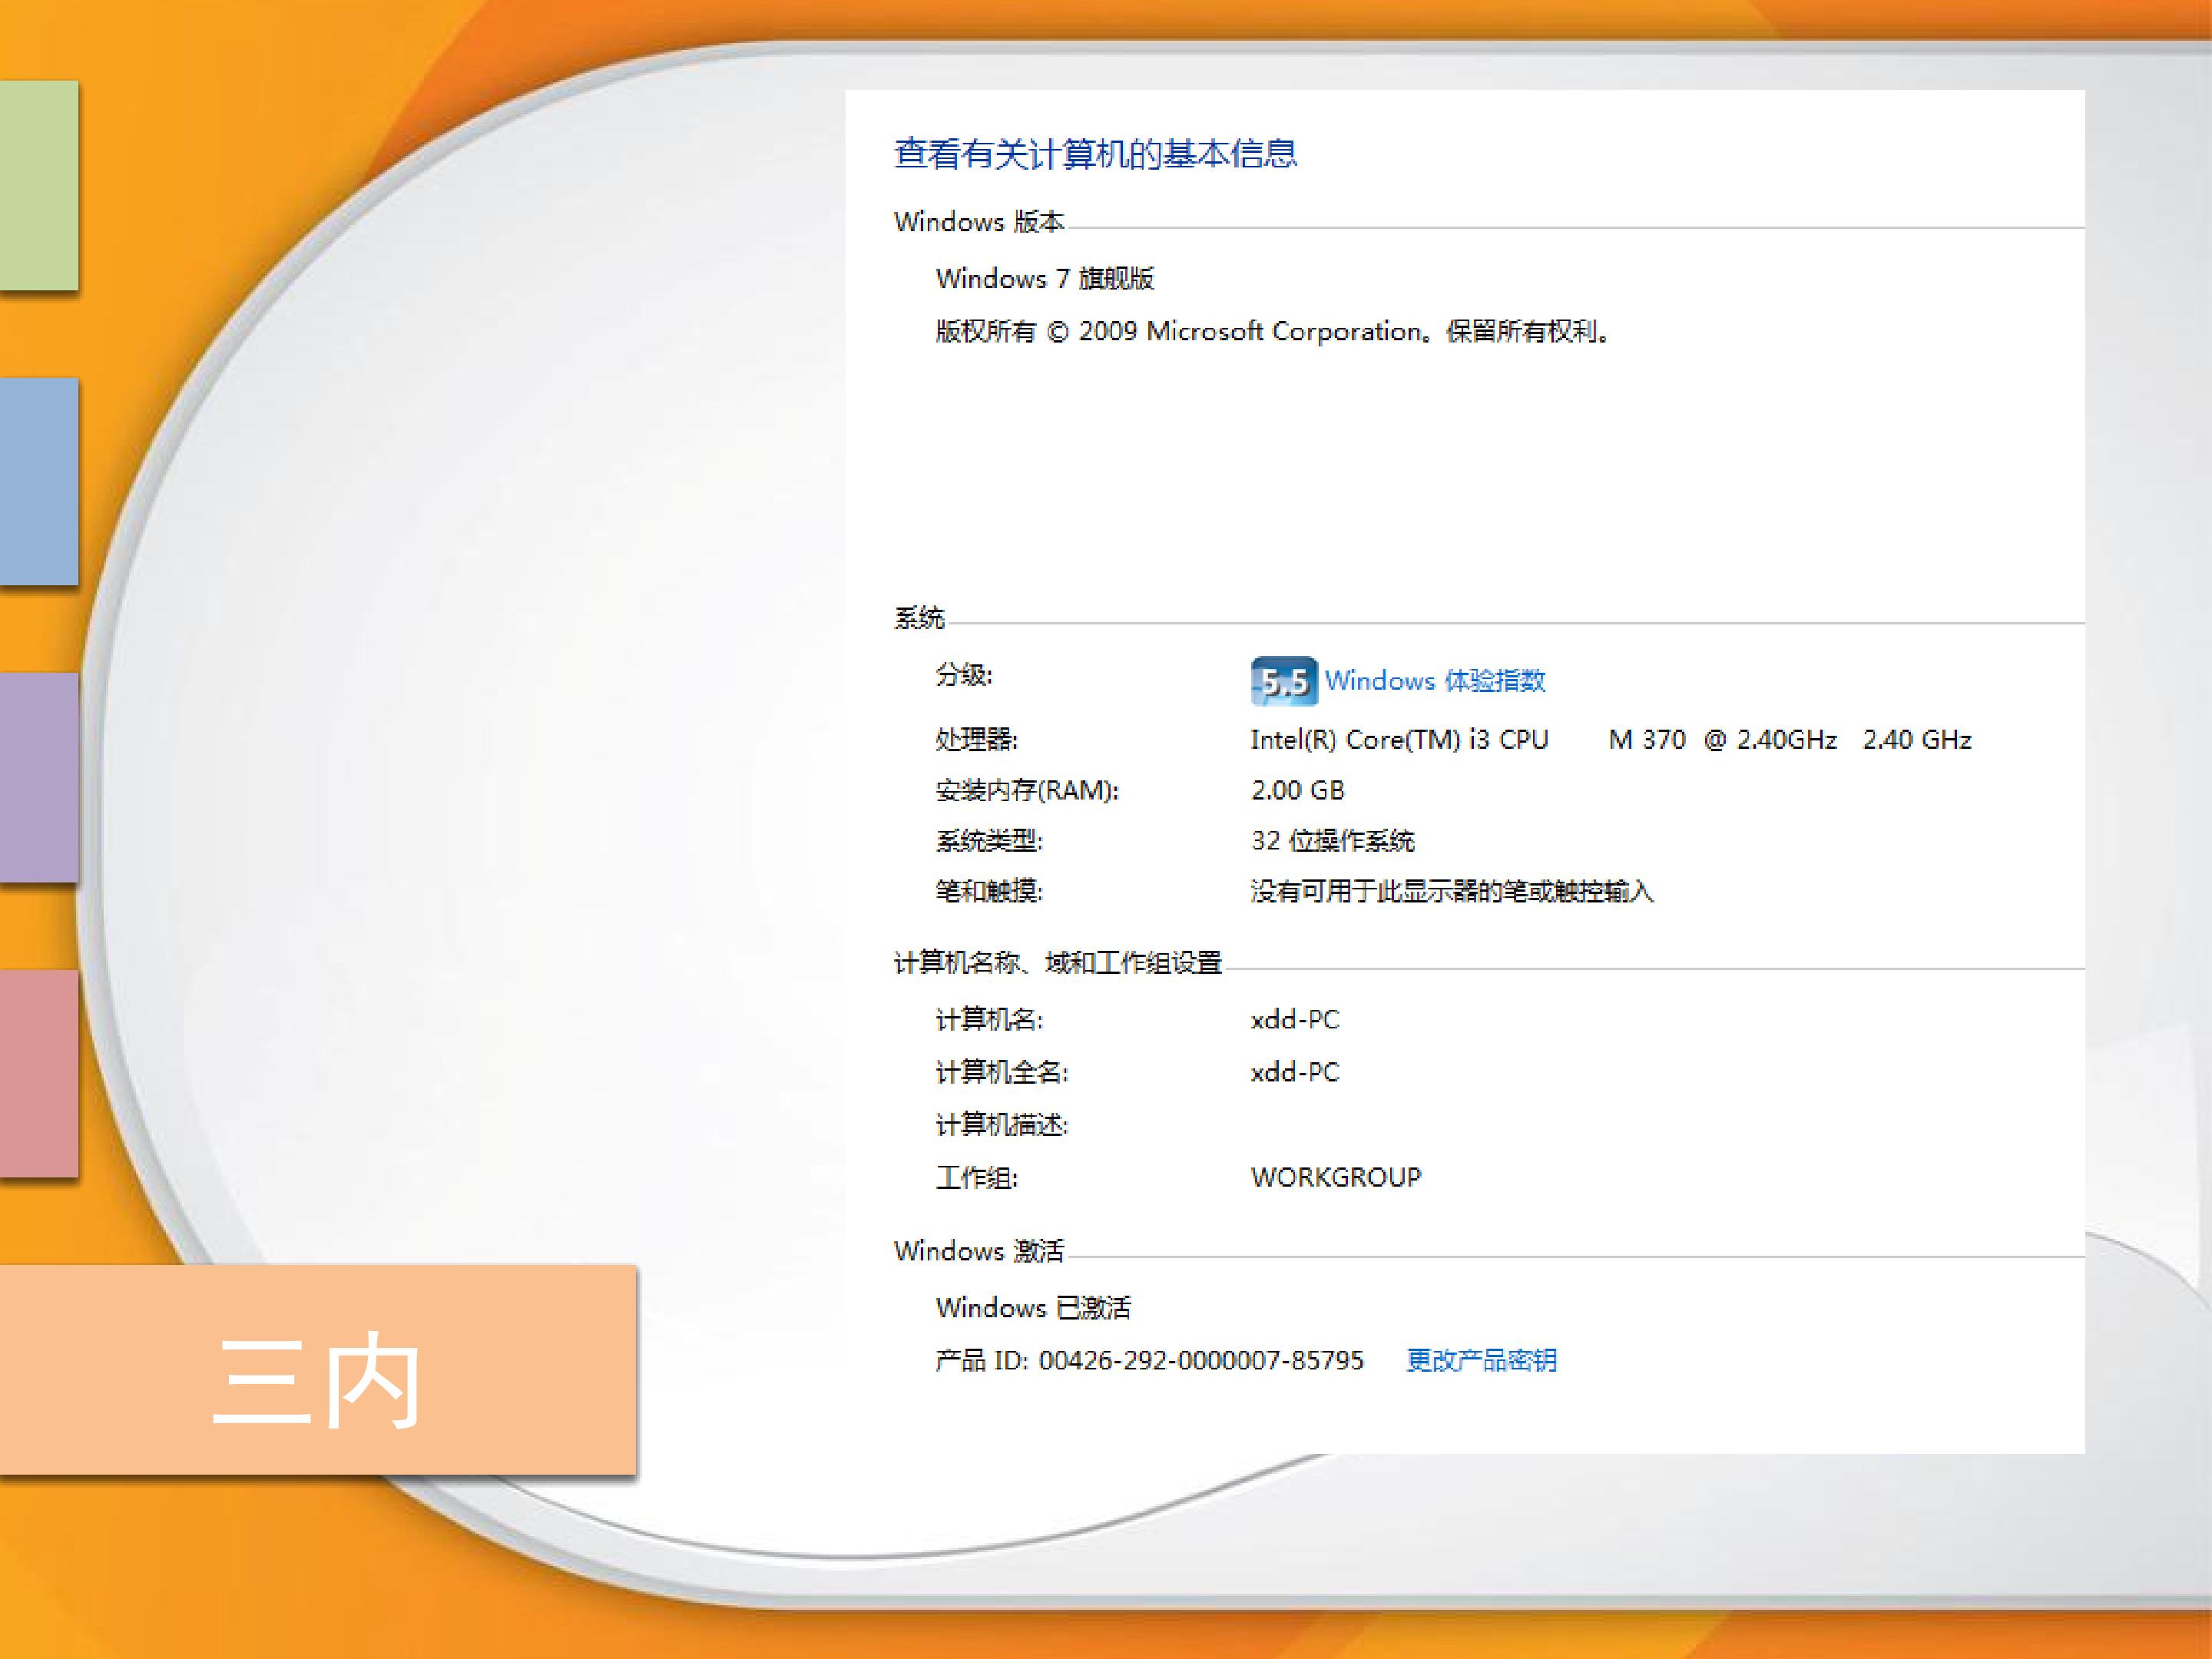Click the 2.00 GB installed RAM value
Viewport: 2212px width, 1659px height.
pos(1297,790)
